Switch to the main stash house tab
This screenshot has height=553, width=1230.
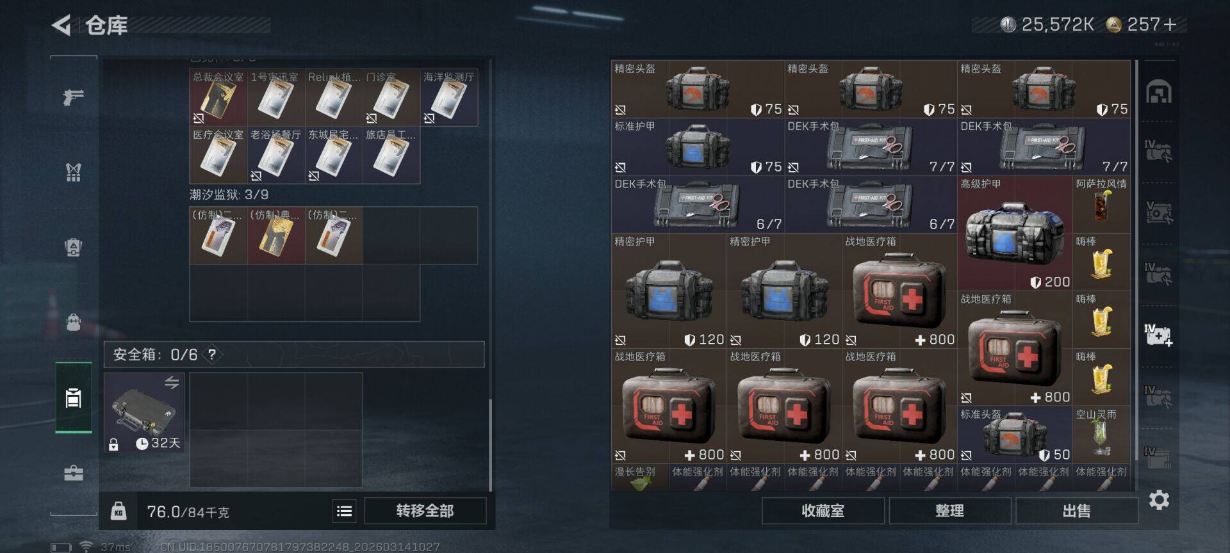[x=1159, y=92]
